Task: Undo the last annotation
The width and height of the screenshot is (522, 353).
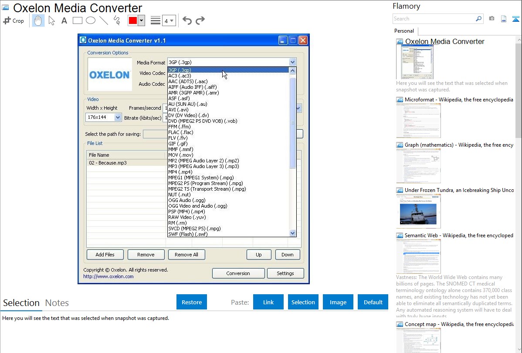Action: click(187, 20)
